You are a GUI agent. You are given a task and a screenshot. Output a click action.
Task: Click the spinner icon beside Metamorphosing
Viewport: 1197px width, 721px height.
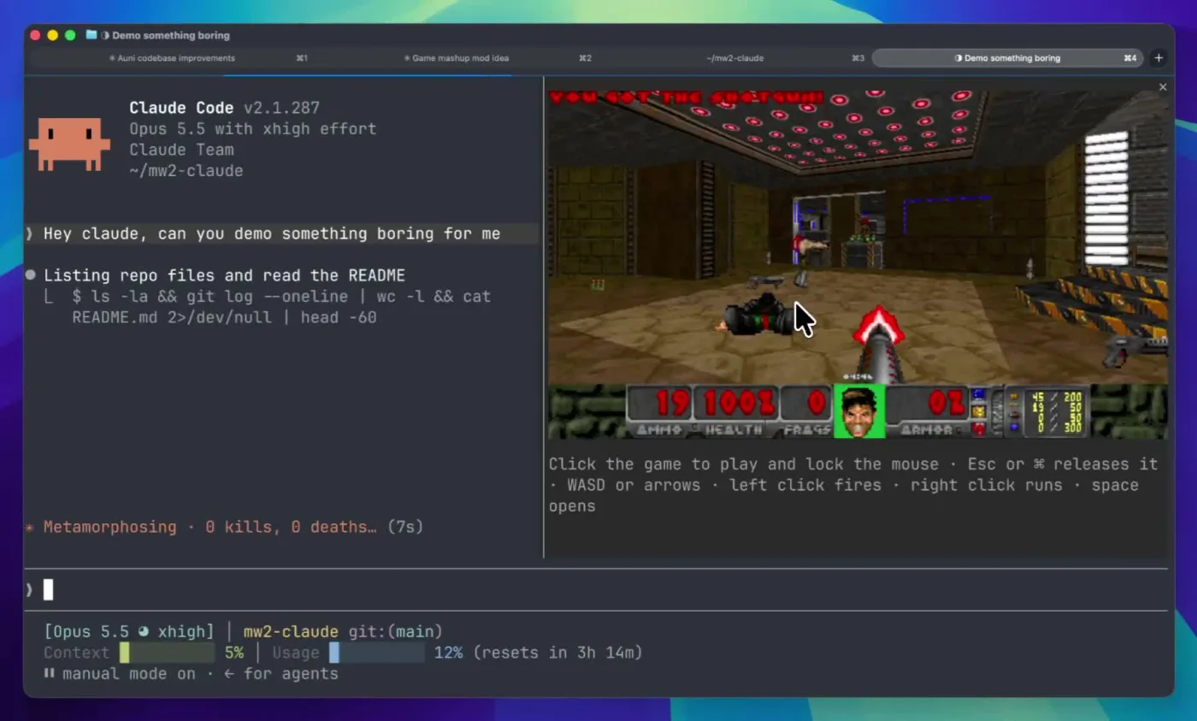tap(30, 527)
